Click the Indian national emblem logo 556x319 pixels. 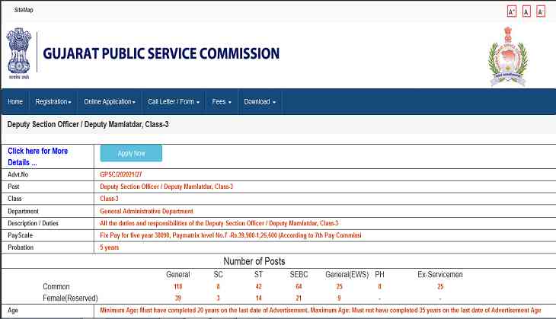[x=19, y=53]
